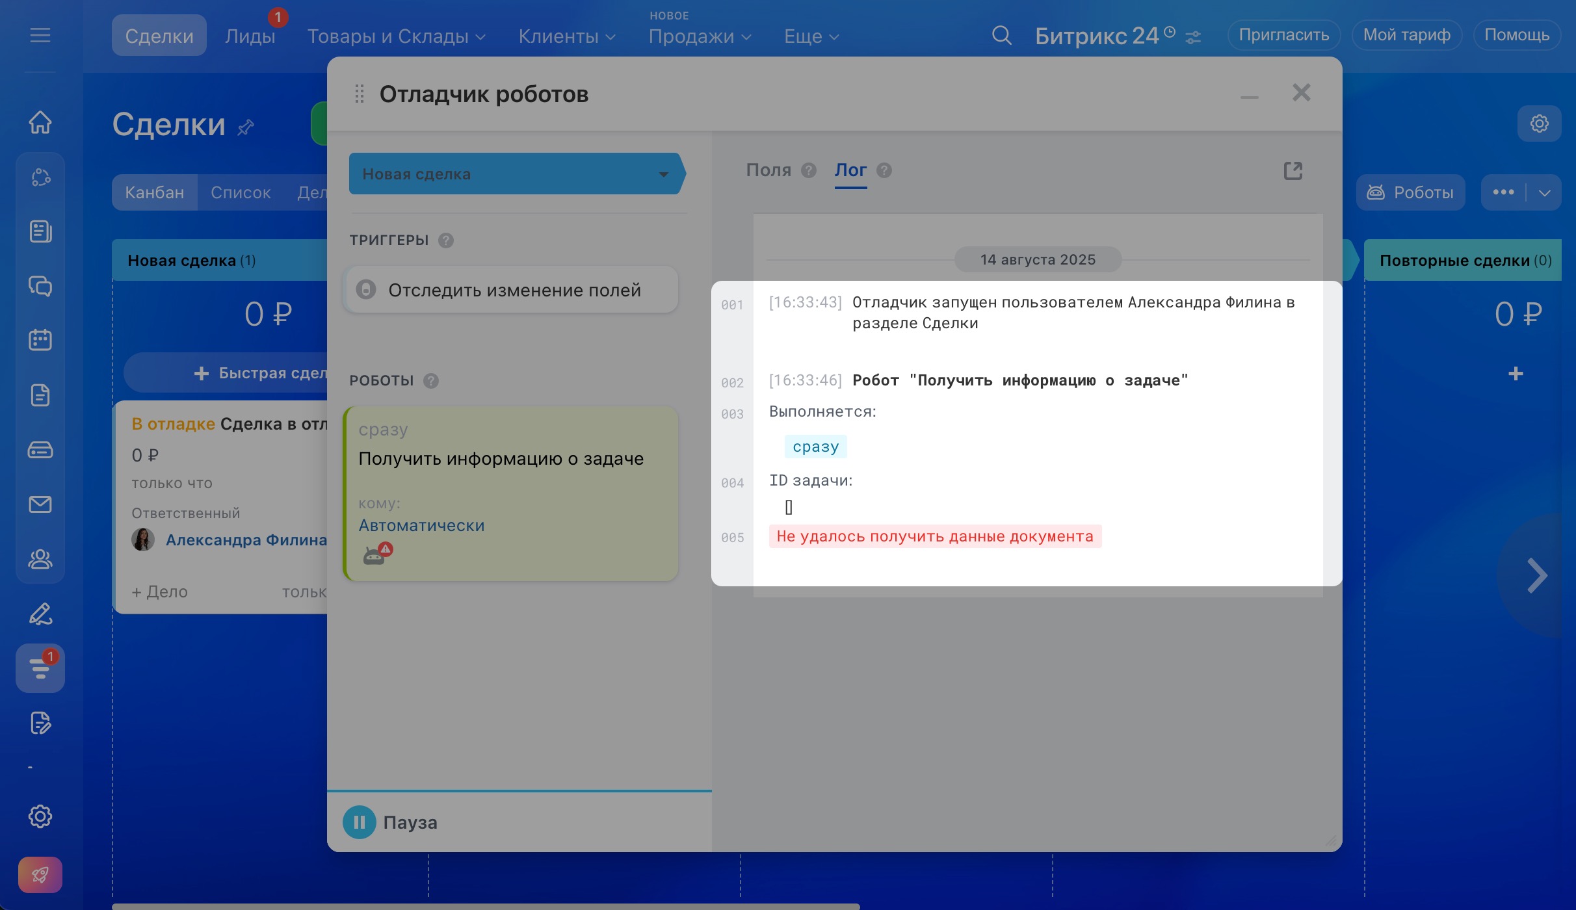1576x910 pixels.
Task: Click the horizontal scrollbar at bottom
Action: pyautogui.click(x=486, y=905)
